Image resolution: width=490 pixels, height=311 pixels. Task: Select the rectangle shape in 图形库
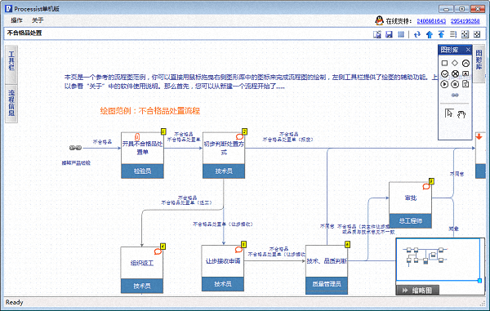point(444,64)
